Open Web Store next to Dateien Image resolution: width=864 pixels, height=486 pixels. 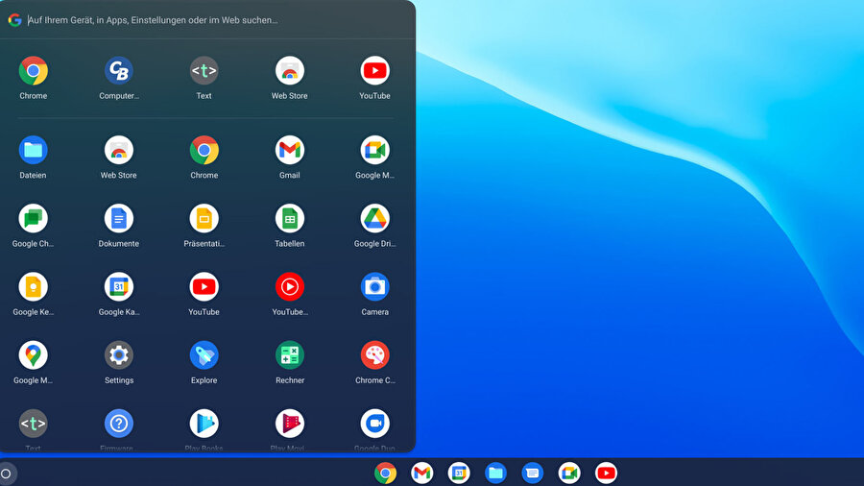tap(118, 150)
